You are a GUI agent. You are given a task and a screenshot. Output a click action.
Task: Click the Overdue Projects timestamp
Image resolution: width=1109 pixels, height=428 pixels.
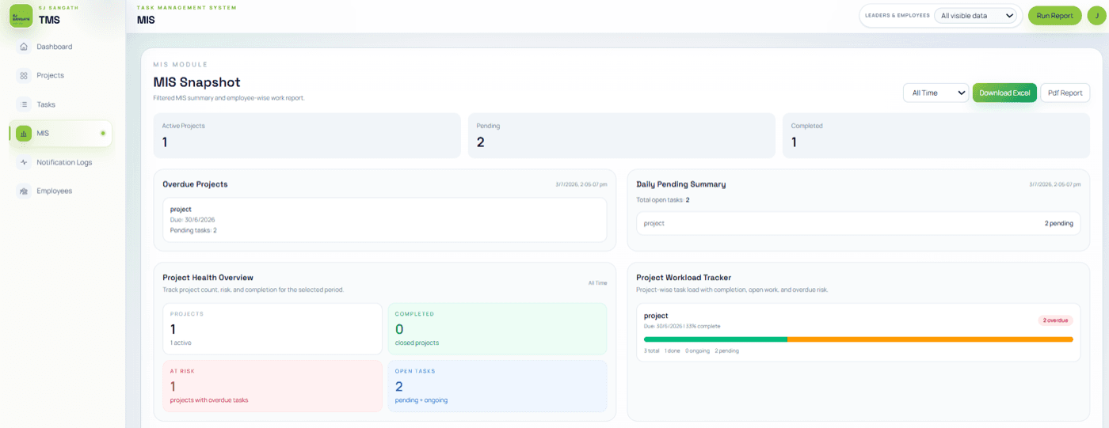(x=581, y=184)
